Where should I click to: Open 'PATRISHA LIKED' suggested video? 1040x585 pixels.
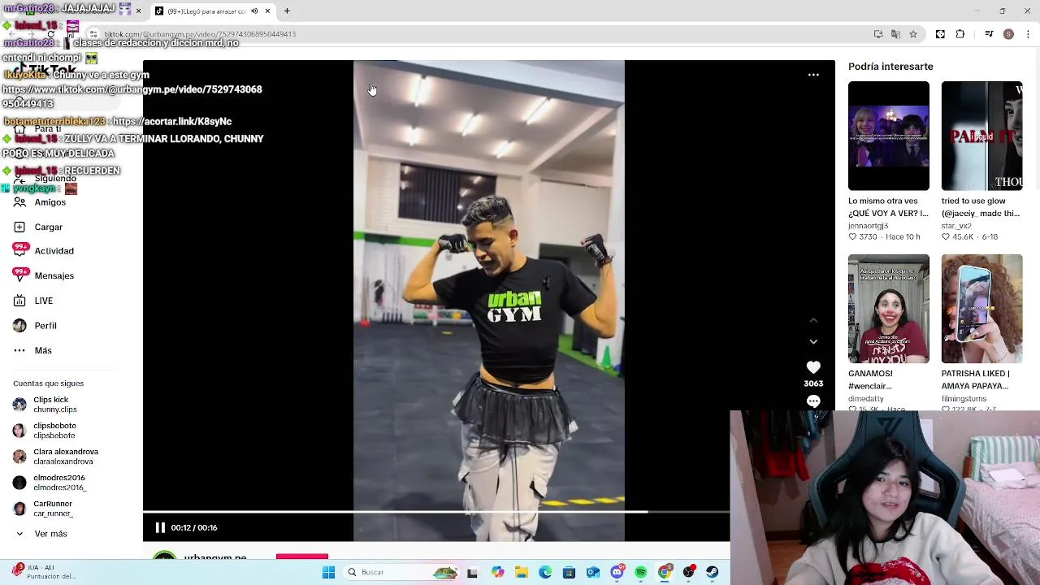[981, 309]
